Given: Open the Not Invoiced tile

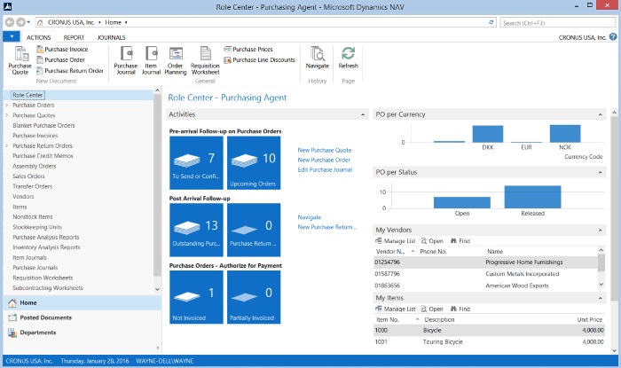Looking at the screenshot, I should (196, 297).
